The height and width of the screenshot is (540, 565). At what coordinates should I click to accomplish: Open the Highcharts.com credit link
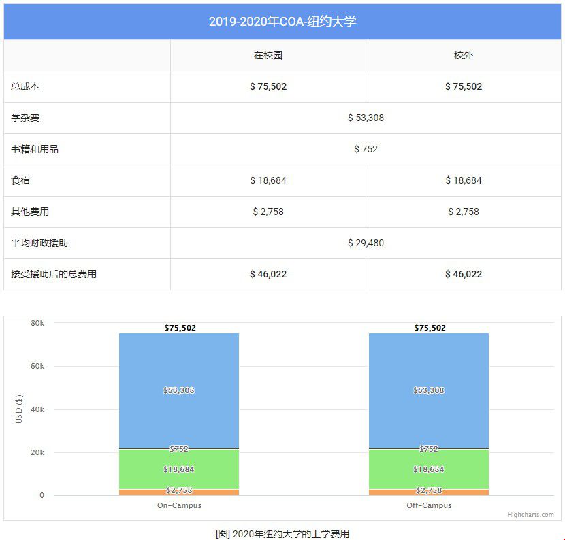click(530, 515)
